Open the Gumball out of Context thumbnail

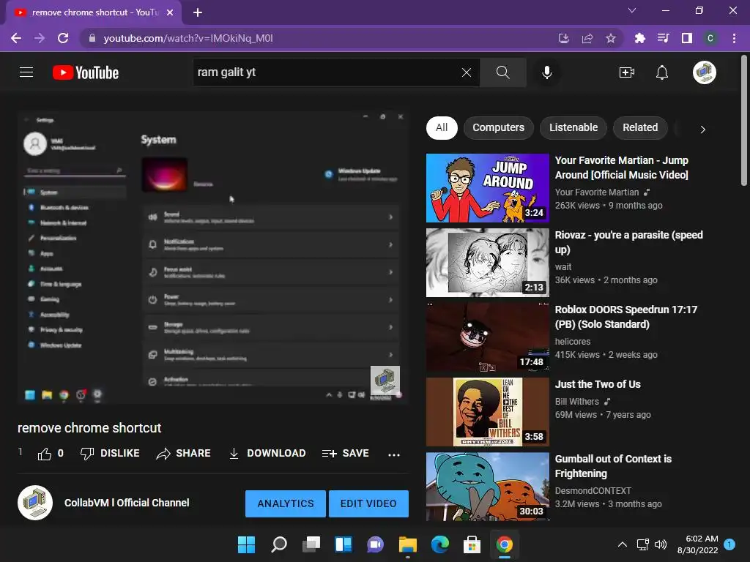(x=487, y=487)
